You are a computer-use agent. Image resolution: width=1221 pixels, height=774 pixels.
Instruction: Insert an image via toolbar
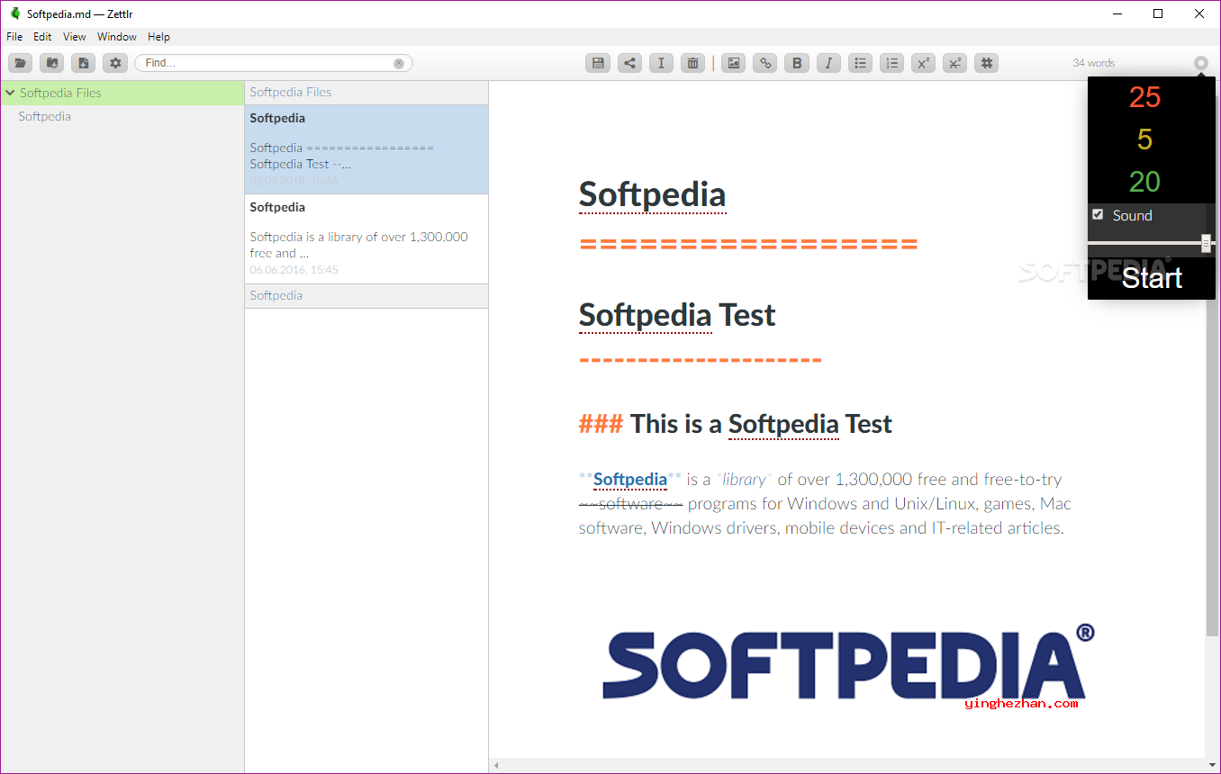pos(734,63)
